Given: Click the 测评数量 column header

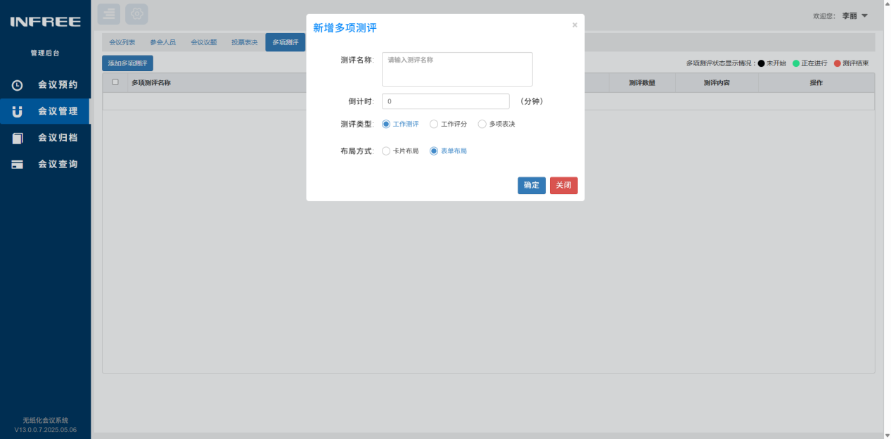Looking at the screenshot, I should click(642, 83).
